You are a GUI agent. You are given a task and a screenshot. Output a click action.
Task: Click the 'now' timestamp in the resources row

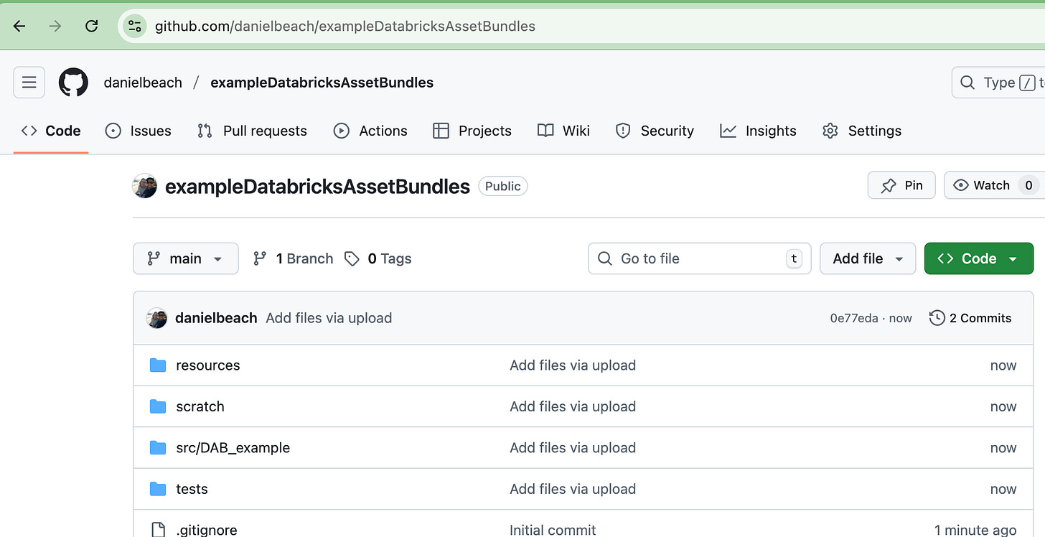pos(1003,365)
